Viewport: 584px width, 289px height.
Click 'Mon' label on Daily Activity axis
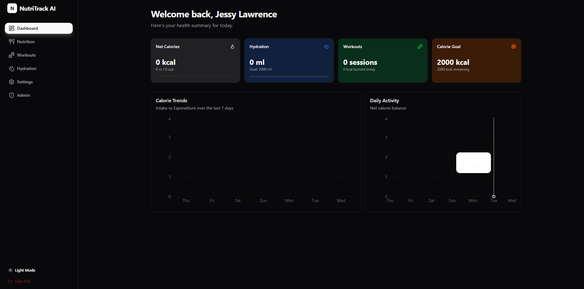tap(473, 200)
